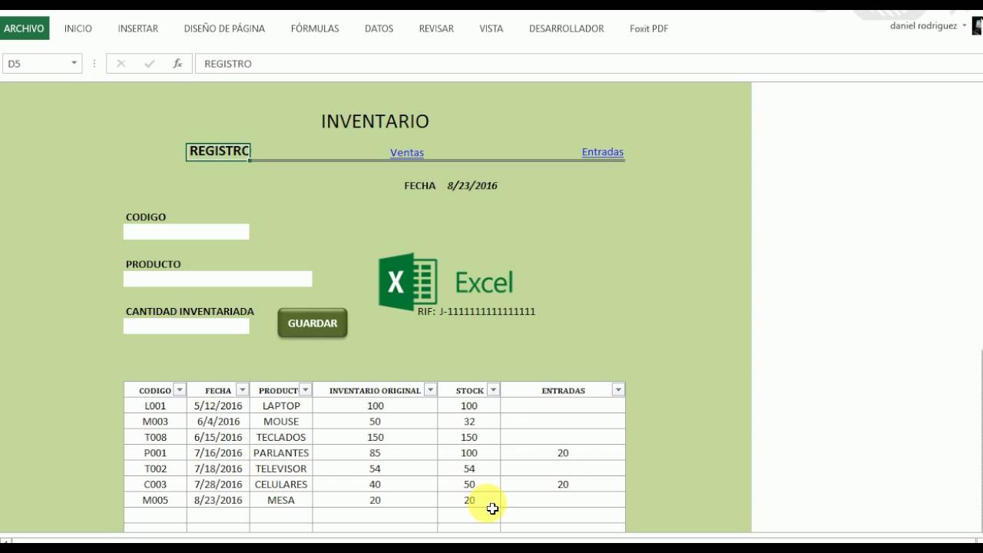Viewport: 983px width, 553px height.
Task: Follow the Ventas hyperlink
Action: coord(407,153)
